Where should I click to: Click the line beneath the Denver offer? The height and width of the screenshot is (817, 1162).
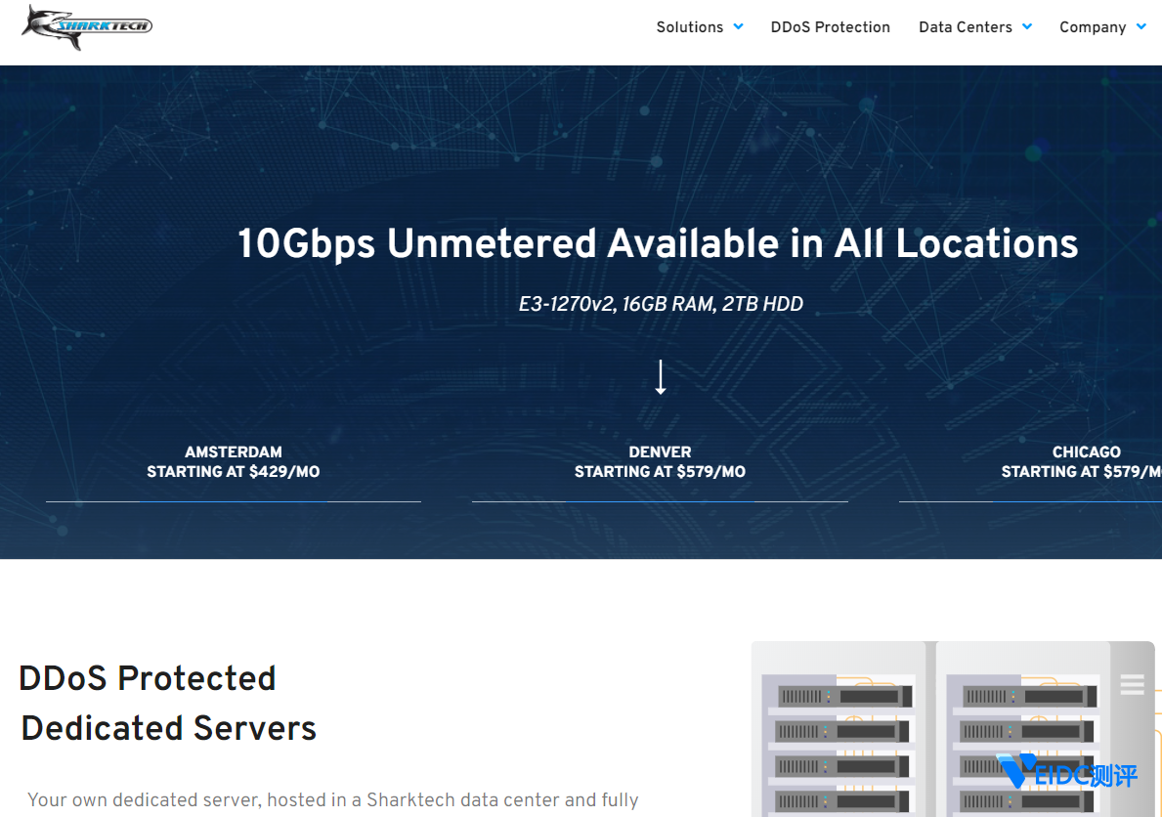coord(660,501)
